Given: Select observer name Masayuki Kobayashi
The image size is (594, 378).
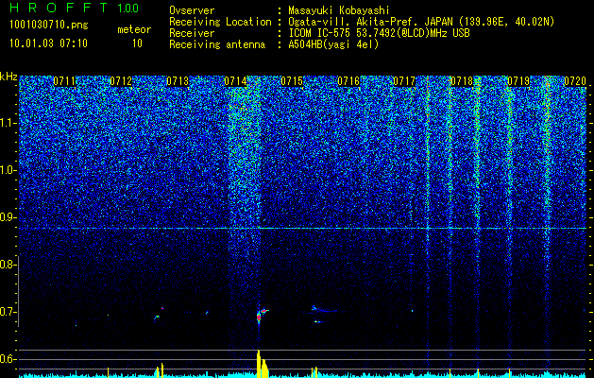Looking at the screenshot, I should [339, 10].
